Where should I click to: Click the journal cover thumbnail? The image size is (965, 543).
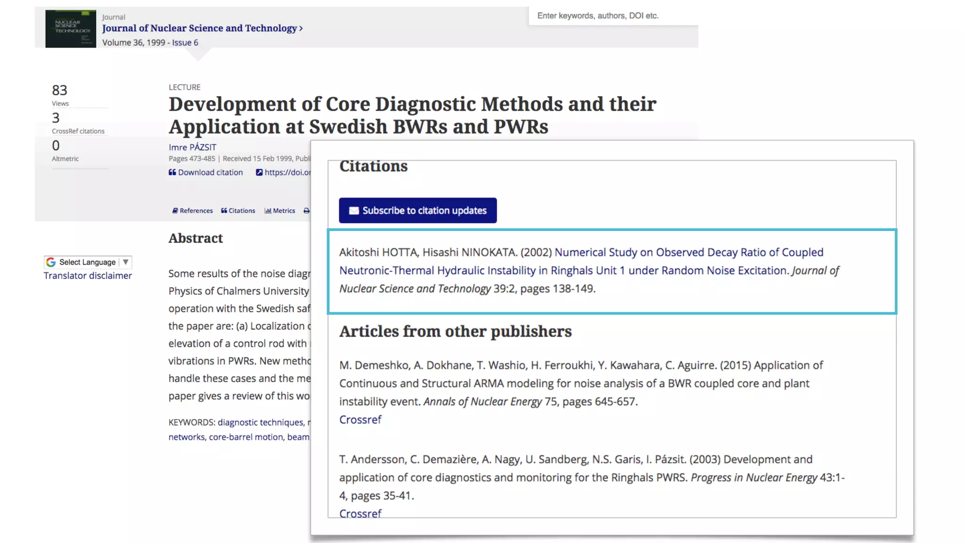click(x=71, y=29)
